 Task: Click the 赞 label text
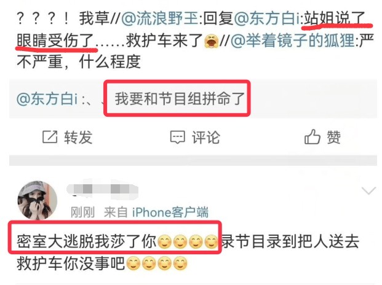pos(333,137)
